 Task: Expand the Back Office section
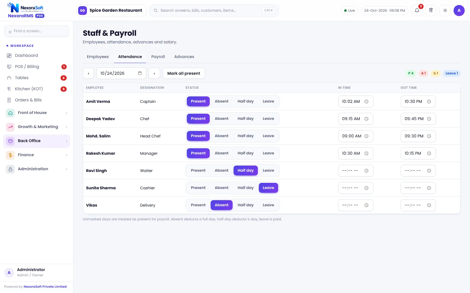point(37,141)
